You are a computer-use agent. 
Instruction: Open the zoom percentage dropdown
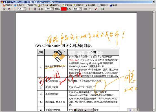pos(52,9)
